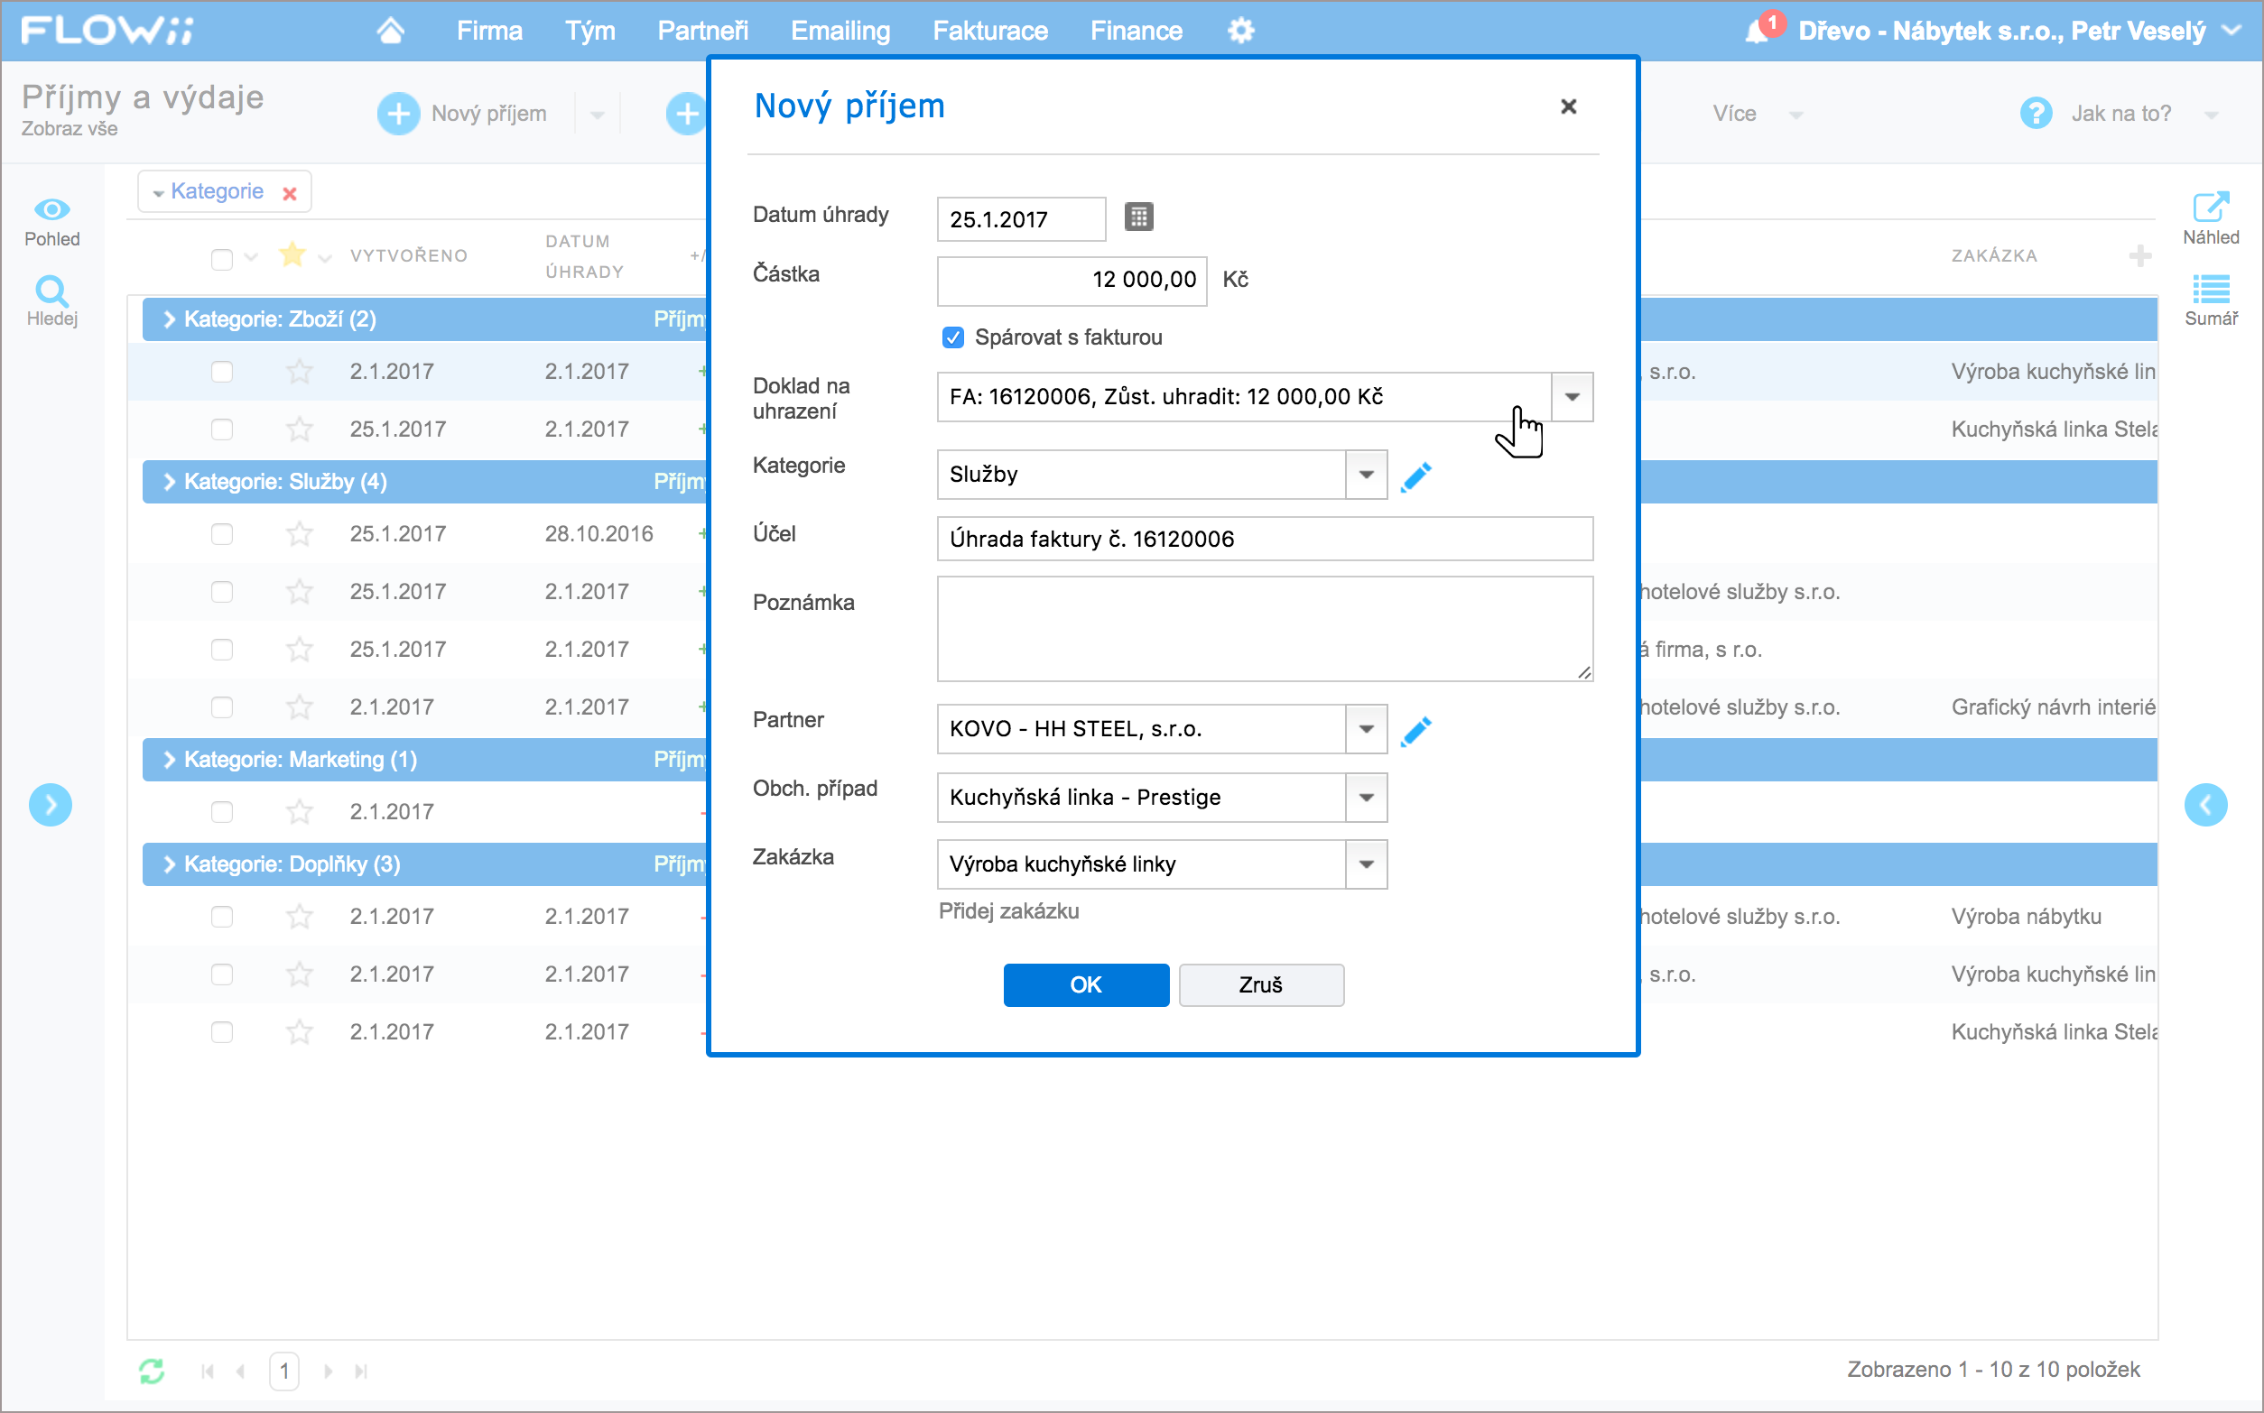Open the Tým menu
The height and width of the screenshot is (1413, 2264).
[589, 31]
